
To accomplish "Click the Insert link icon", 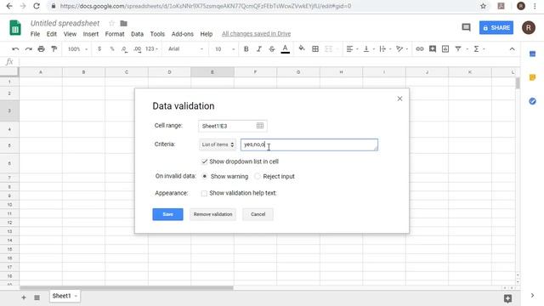I will (x=419, y=49).
